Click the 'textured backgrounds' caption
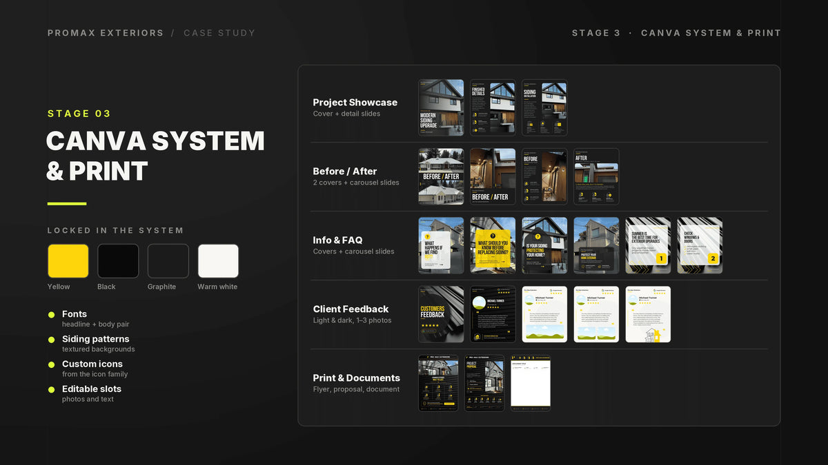The width and height of the screenshot is (828, 465). (x=99, y=349)
